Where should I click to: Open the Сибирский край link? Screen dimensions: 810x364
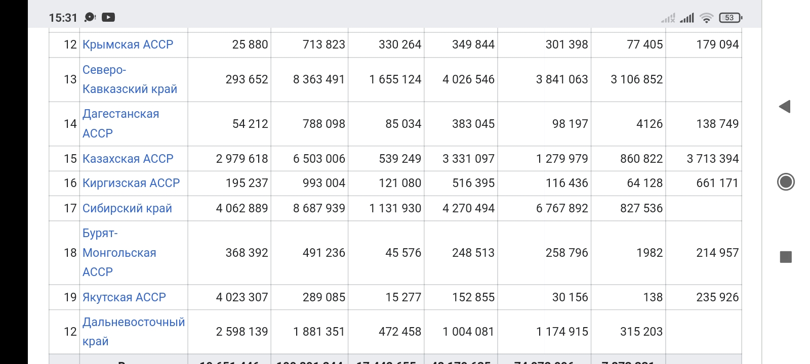tap(127, 208)
